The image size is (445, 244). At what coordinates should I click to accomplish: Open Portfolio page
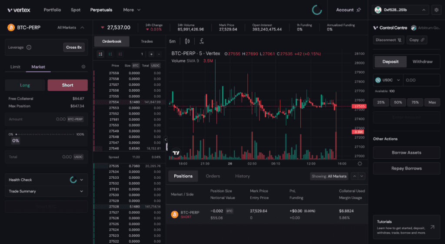click(x=52, y=10)
